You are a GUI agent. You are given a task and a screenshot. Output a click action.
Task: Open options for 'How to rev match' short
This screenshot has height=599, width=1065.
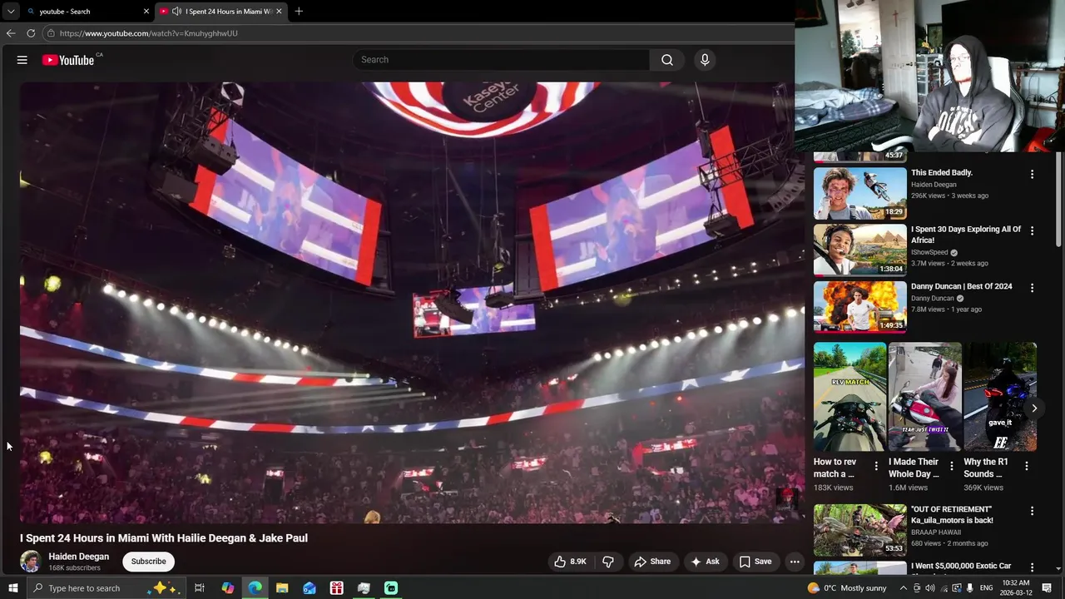875,467
